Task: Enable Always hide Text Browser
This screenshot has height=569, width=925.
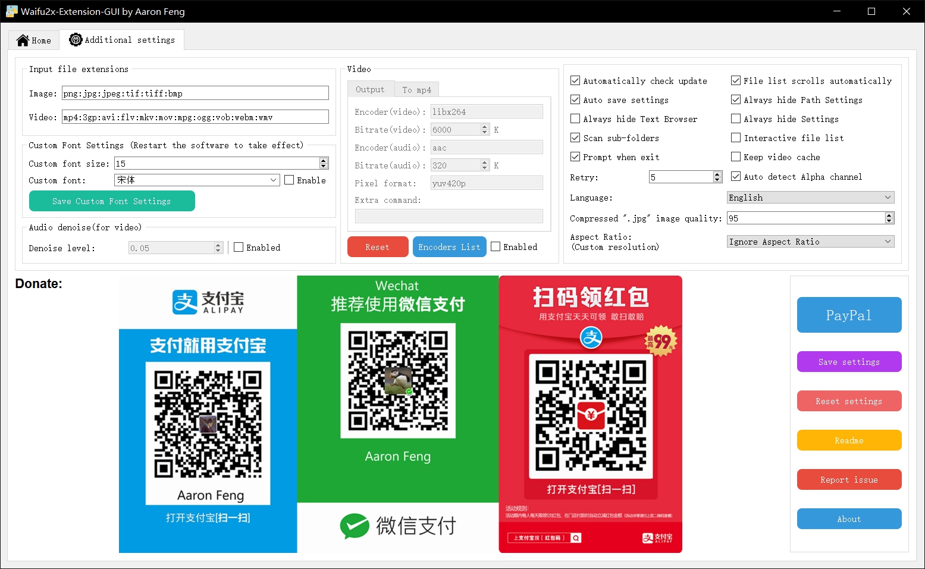Action: coord(575,118)
